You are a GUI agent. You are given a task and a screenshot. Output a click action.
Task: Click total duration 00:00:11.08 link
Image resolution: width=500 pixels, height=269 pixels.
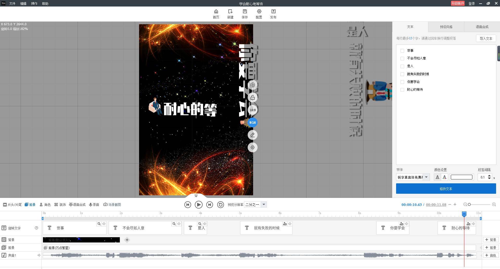click(x=436, y=205)
